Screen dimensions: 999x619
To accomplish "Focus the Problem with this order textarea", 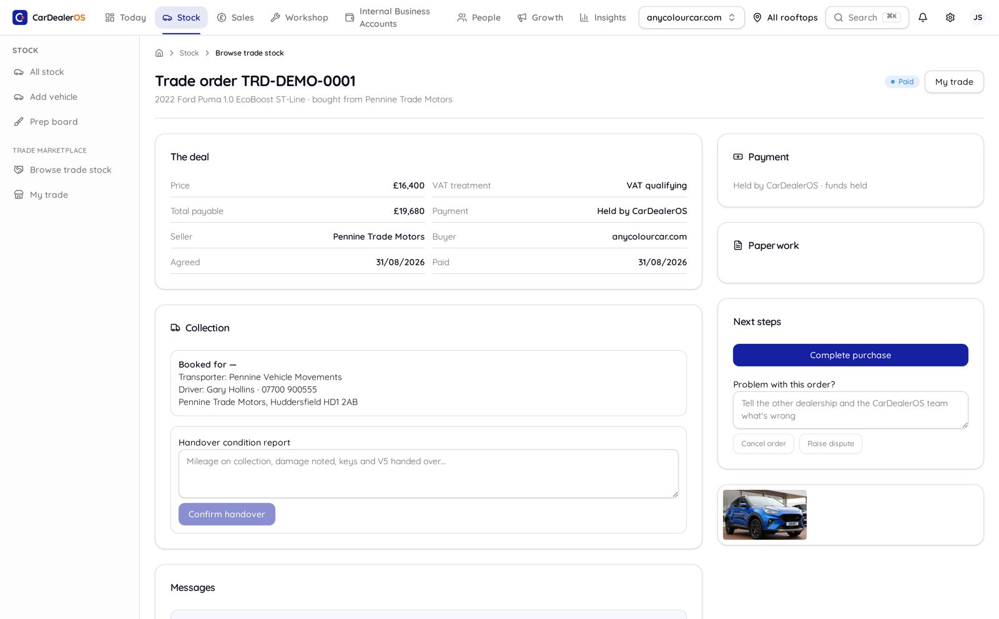I will pos(850,410).
